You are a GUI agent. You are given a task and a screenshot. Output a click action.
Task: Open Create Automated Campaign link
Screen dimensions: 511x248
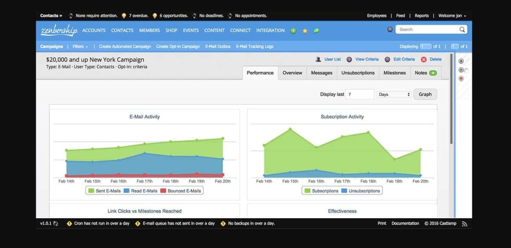pyautogui.click(x=125, y=46)
